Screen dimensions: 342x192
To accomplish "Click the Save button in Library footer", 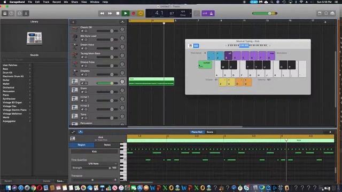I will tap(60, 181).
